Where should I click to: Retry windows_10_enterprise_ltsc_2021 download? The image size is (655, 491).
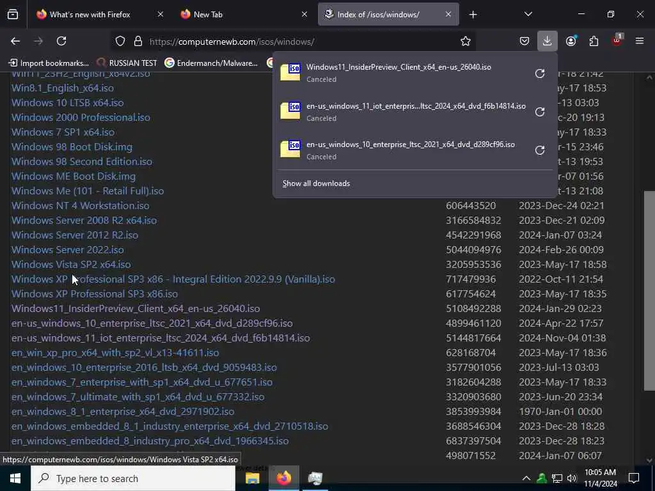coord(540,150)
